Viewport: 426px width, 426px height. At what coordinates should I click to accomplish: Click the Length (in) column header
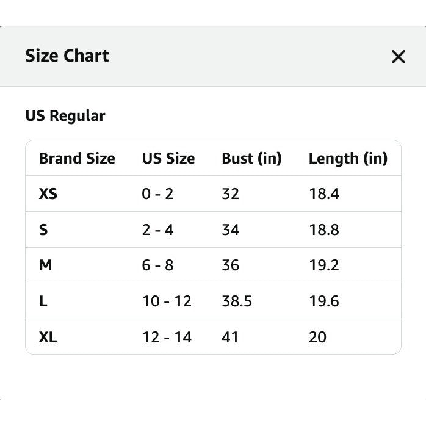tap(348, 159)
